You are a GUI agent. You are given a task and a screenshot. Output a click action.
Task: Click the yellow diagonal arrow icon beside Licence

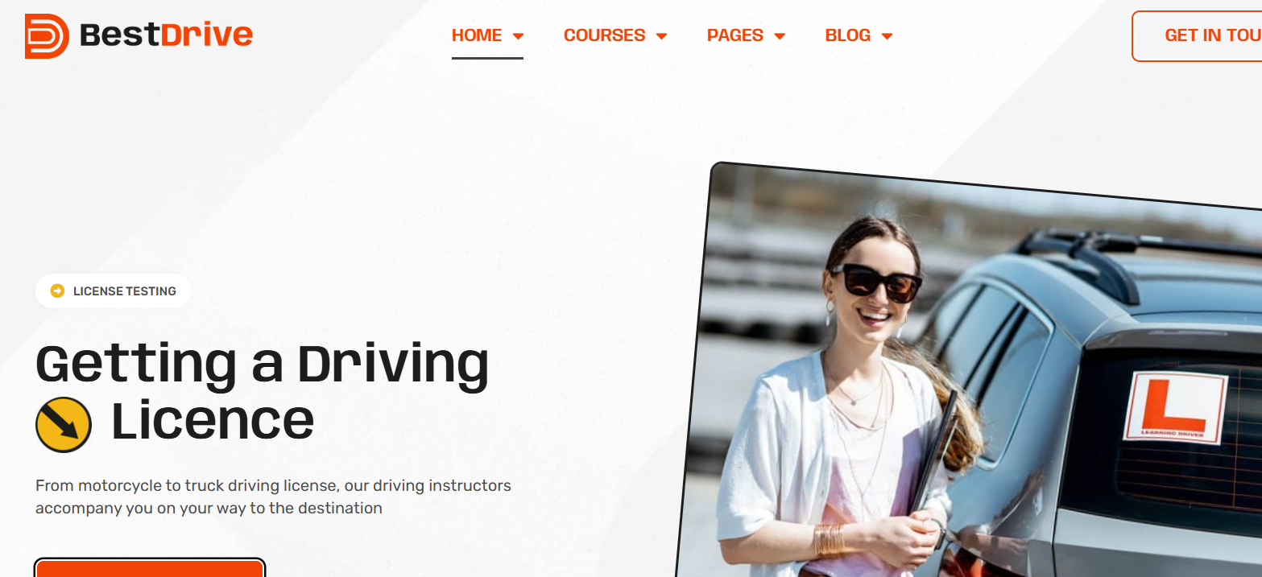(64, 424)
